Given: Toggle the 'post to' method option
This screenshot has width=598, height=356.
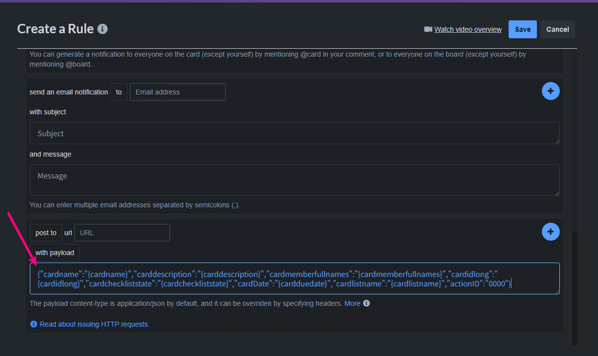Looking at the screenshot, I should 45,233.
